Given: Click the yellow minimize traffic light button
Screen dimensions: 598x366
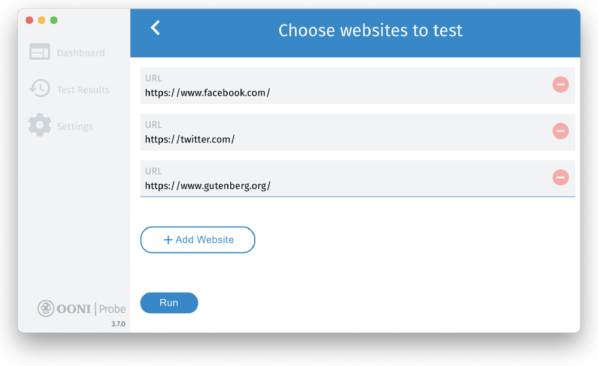Looking at the screenshot, I should coord(41,20).
